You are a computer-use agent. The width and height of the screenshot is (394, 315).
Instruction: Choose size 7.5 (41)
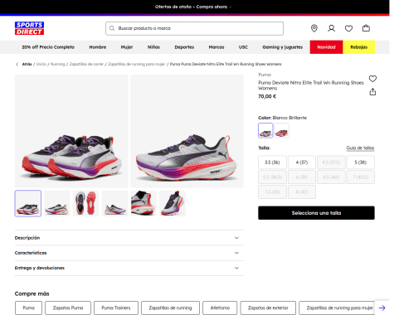pos(272,192)
